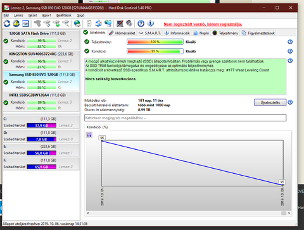The width and height of the screenshot is (304, 230).
Task: Select the KINGSTON SUV400S37240G disk
Action: [41, 60]
